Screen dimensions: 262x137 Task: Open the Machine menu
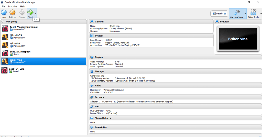point(13,6)
